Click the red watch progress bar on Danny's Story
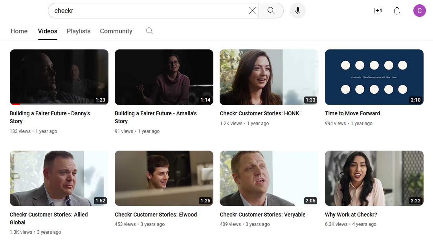 pyautogui.click(x=15, y=104)
